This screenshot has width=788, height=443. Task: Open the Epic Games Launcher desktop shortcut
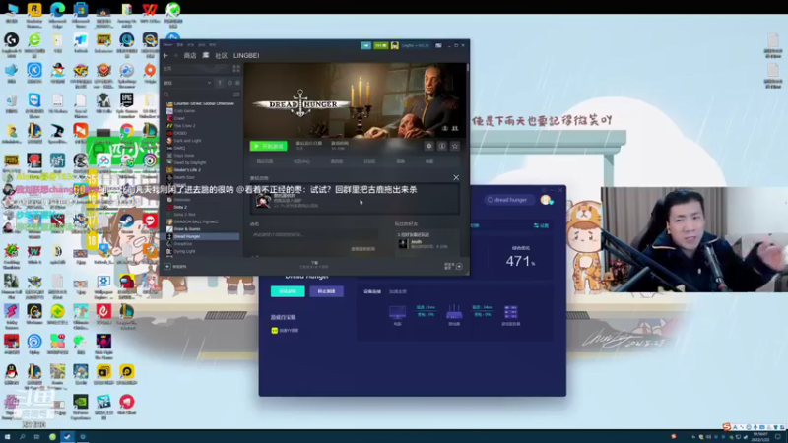127,104
